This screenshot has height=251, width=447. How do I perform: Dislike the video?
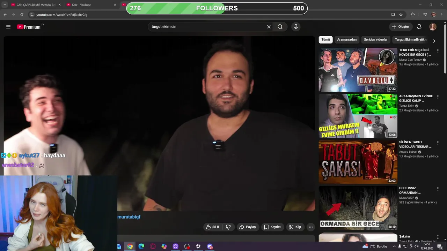228,227
